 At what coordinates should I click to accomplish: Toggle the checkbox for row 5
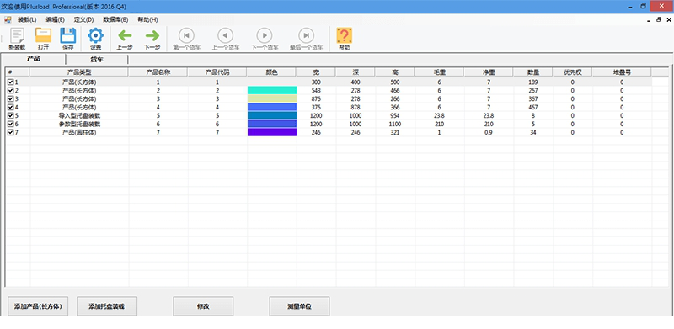(x=10, y=115)
